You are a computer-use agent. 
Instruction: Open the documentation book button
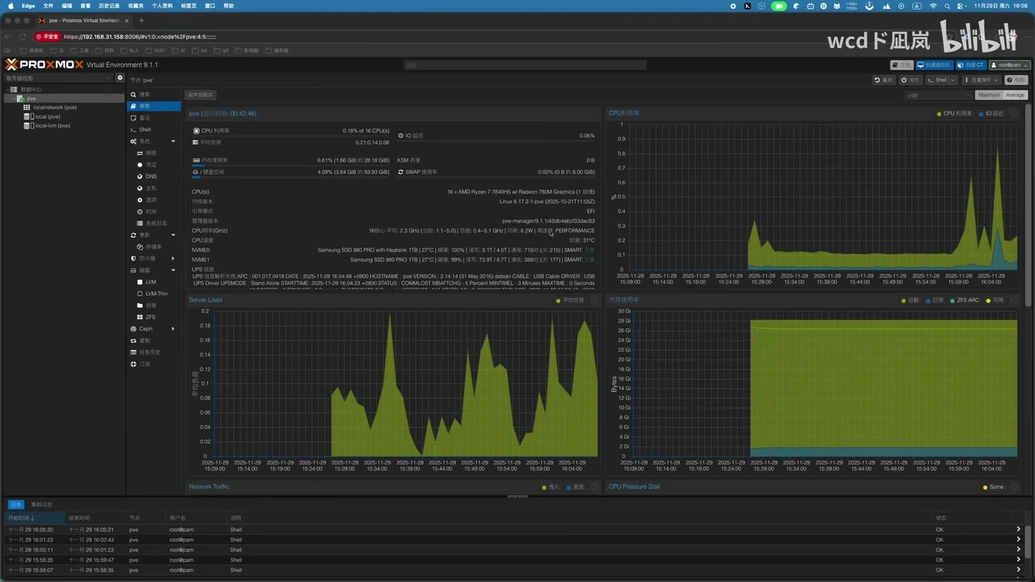pos(902,65)
